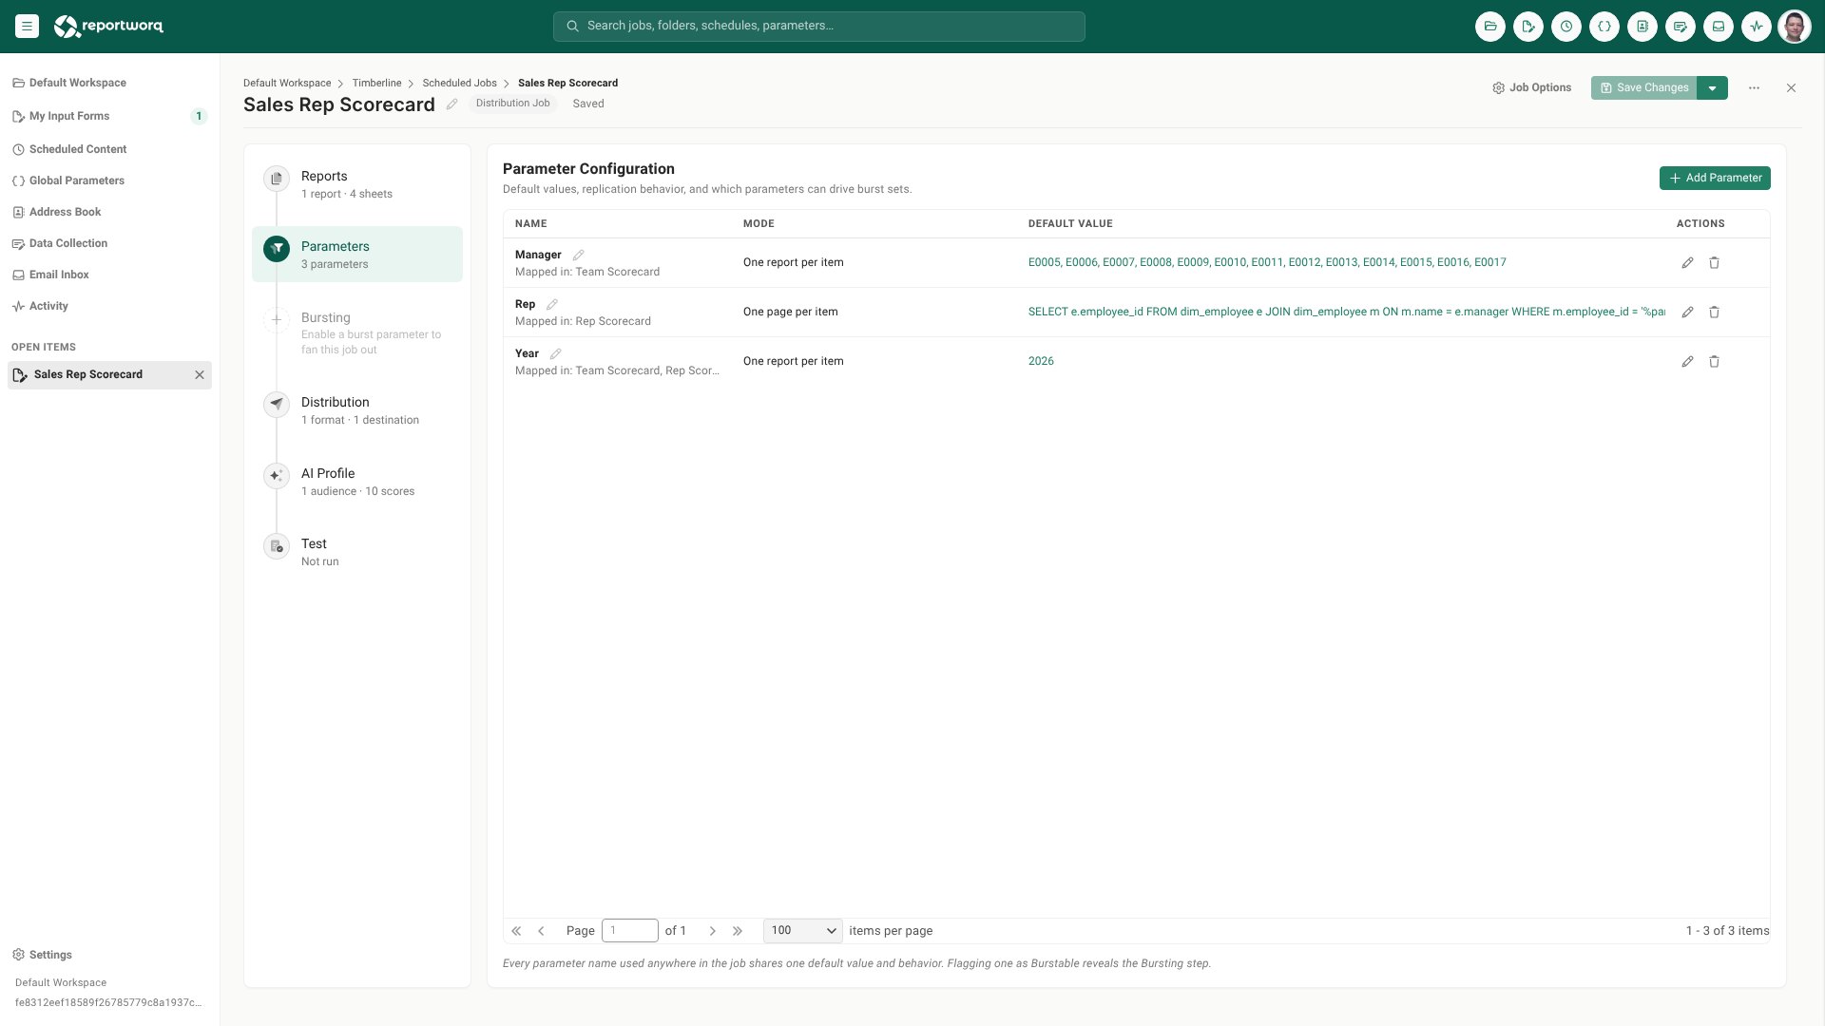Viewport: 1825px width, 1026px height.
Task: Open My Input Forms in sidebar
Action: click(x=109, y=116)
